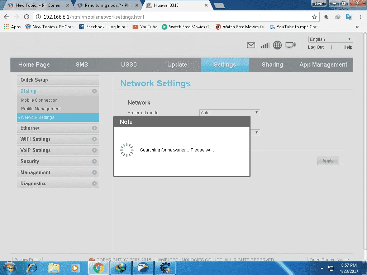Open the green Watch Free Movies bookmark
This screenshot has height=275, width=367.
(x=186, y=27)
